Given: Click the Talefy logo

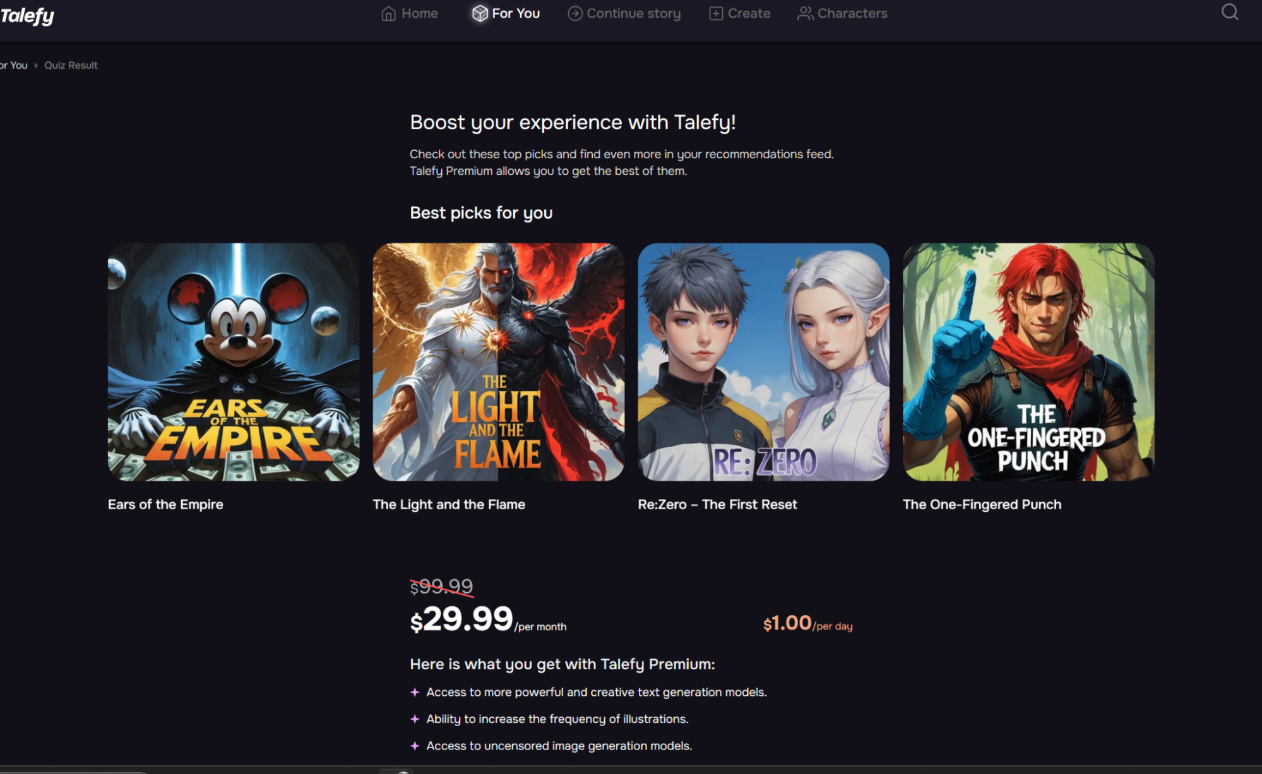Looking at the screenshot, I should 27,15.
